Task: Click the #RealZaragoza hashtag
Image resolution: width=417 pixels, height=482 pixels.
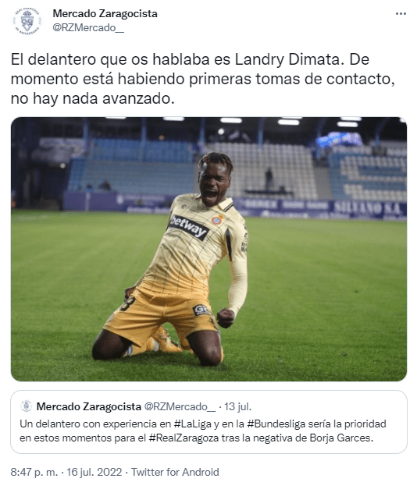Action: click(184, 438)
